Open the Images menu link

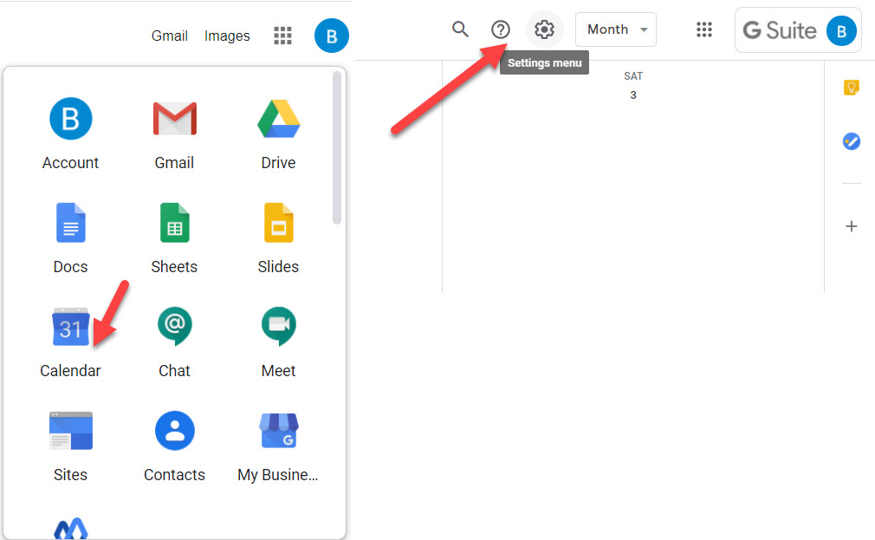tap(226, 36)
